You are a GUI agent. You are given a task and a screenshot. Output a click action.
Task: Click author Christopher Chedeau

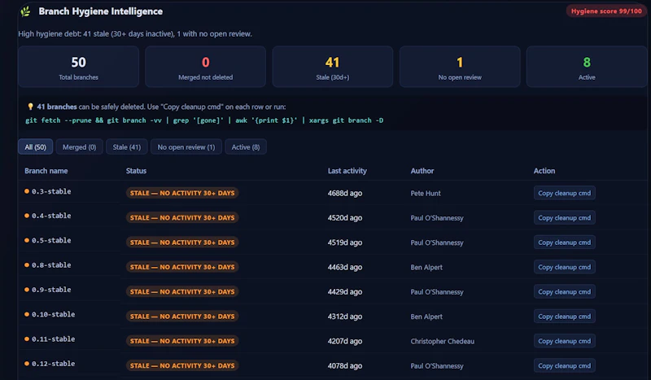[442, 341]
